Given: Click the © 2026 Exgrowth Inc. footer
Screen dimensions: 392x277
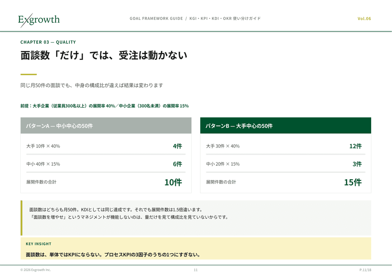Looking at the screenshot, I should 36,270.
